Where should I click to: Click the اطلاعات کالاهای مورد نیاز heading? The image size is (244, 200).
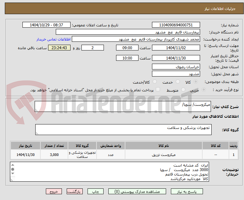(215, 116)
